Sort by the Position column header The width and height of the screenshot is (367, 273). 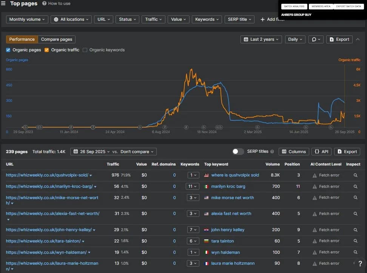click(x=292, y=164)
